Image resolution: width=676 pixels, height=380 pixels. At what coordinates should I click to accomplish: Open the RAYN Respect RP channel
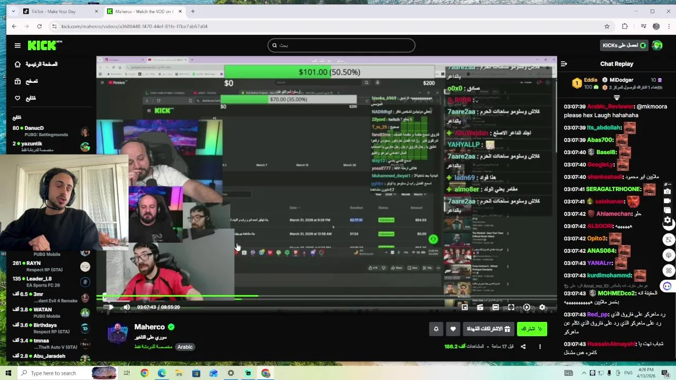click(x=51, y=267)
